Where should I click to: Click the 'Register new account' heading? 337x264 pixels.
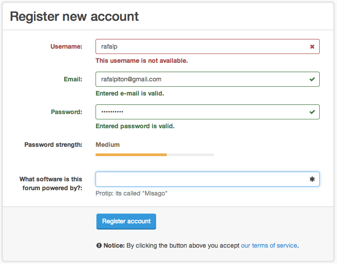click(x=74, y=17)
